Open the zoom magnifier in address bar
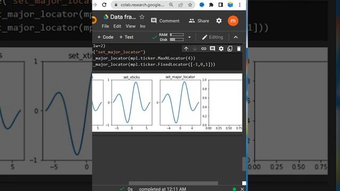This screenshot has width=340, height=191. pos(171,5)
